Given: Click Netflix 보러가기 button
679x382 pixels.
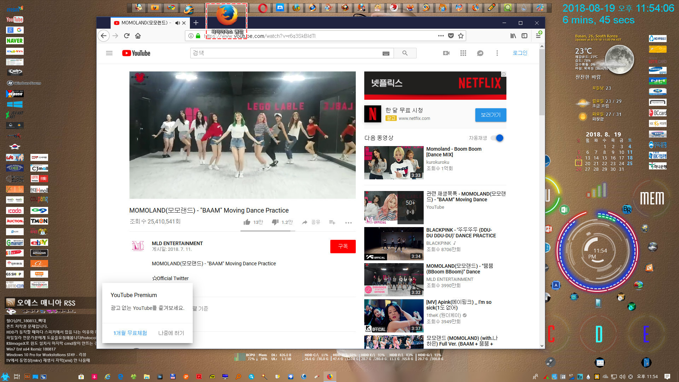Looking at the screenshot, I should (491, 115).
